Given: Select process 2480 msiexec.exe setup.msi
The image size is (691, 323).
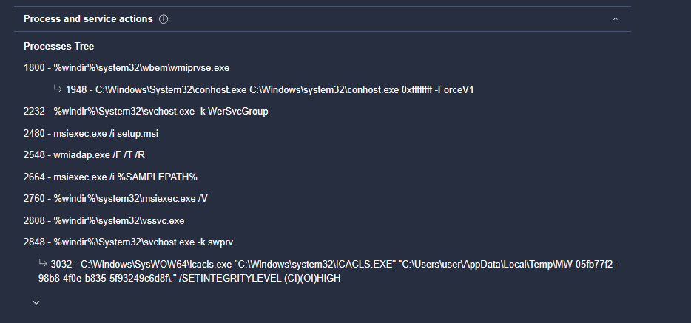Looking at the screenshot, I should [91, 134].
